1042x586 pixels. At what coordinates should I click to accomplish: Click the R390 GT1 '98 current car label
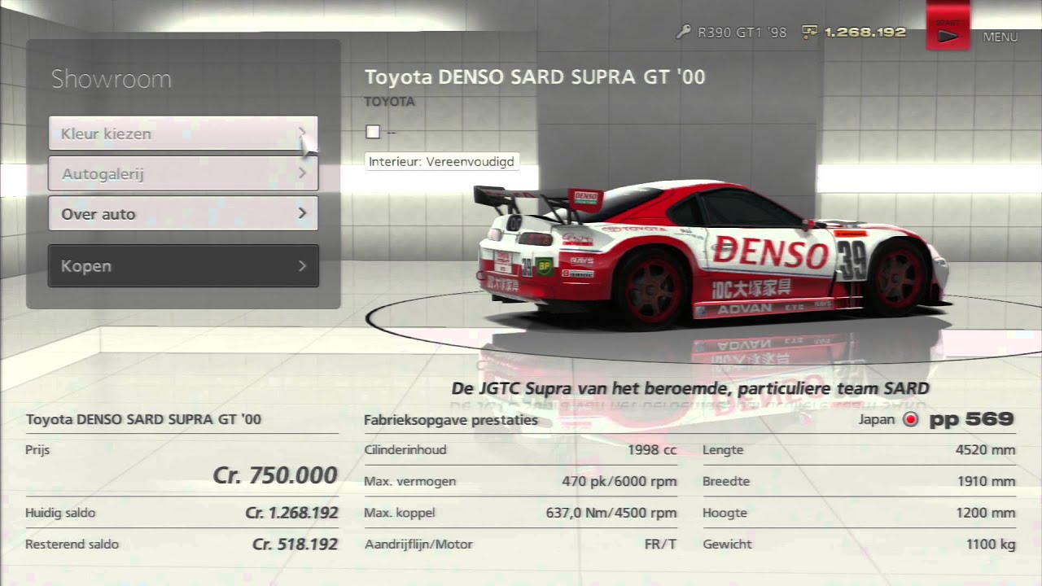(742, 33)
